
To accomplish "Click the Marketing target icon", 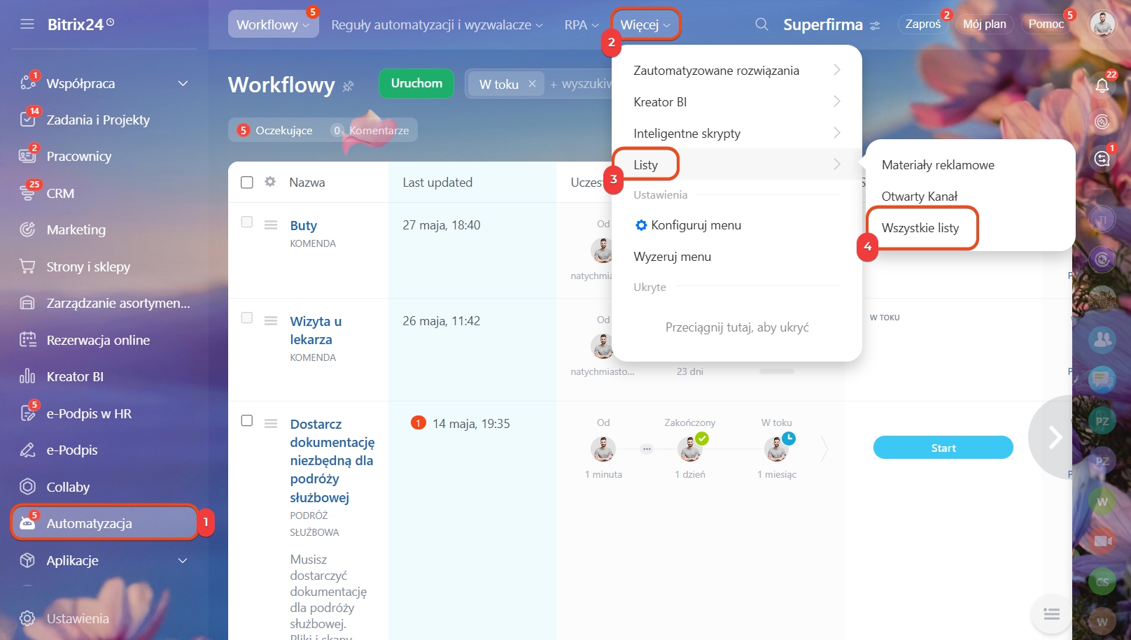I will (x=27, y=229).
